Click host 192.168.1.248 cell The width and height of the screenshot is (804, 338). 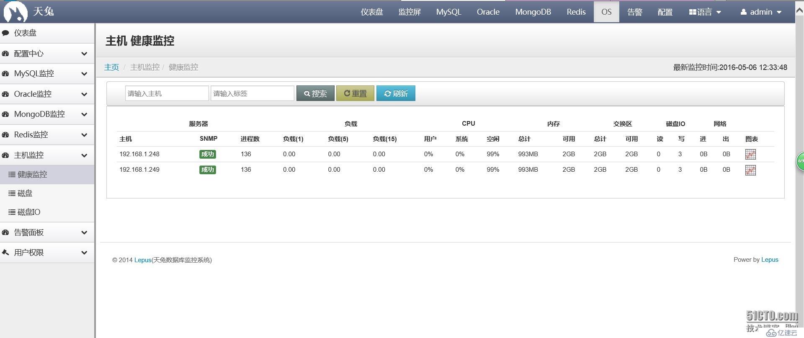[139, 154]
